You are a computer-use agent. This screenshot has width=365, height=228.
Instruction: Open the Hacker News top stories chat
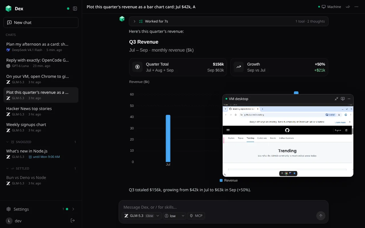tap(41, 111)
